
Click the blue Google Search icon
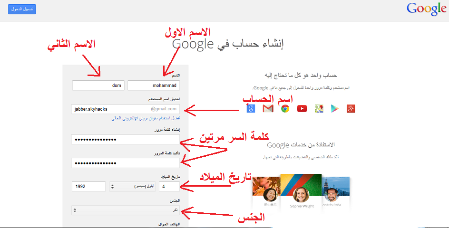[251, 108]
